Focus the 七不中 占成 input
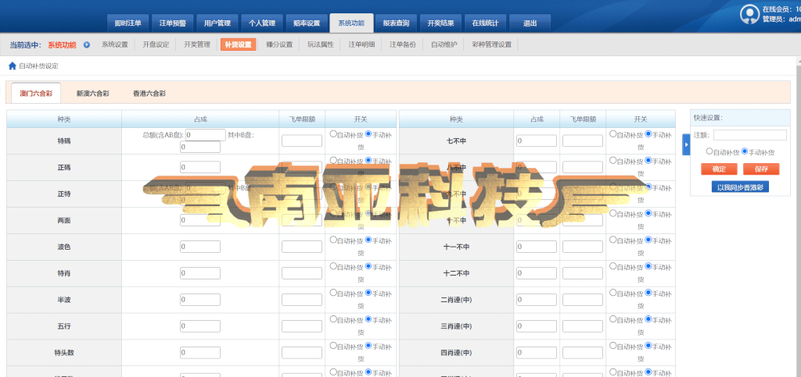This screenshot has height=377, width=801. pyautogui.click(x=537, y=141)
